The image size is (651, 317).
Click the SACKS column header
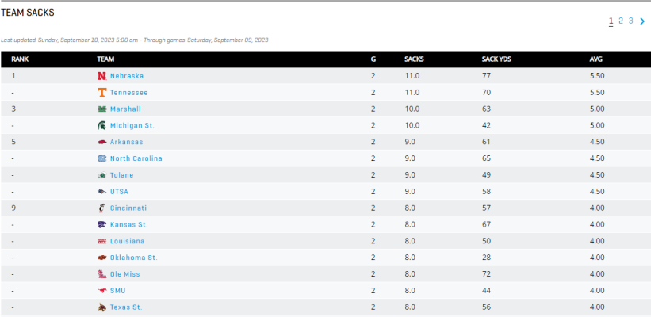coord(414,59)
